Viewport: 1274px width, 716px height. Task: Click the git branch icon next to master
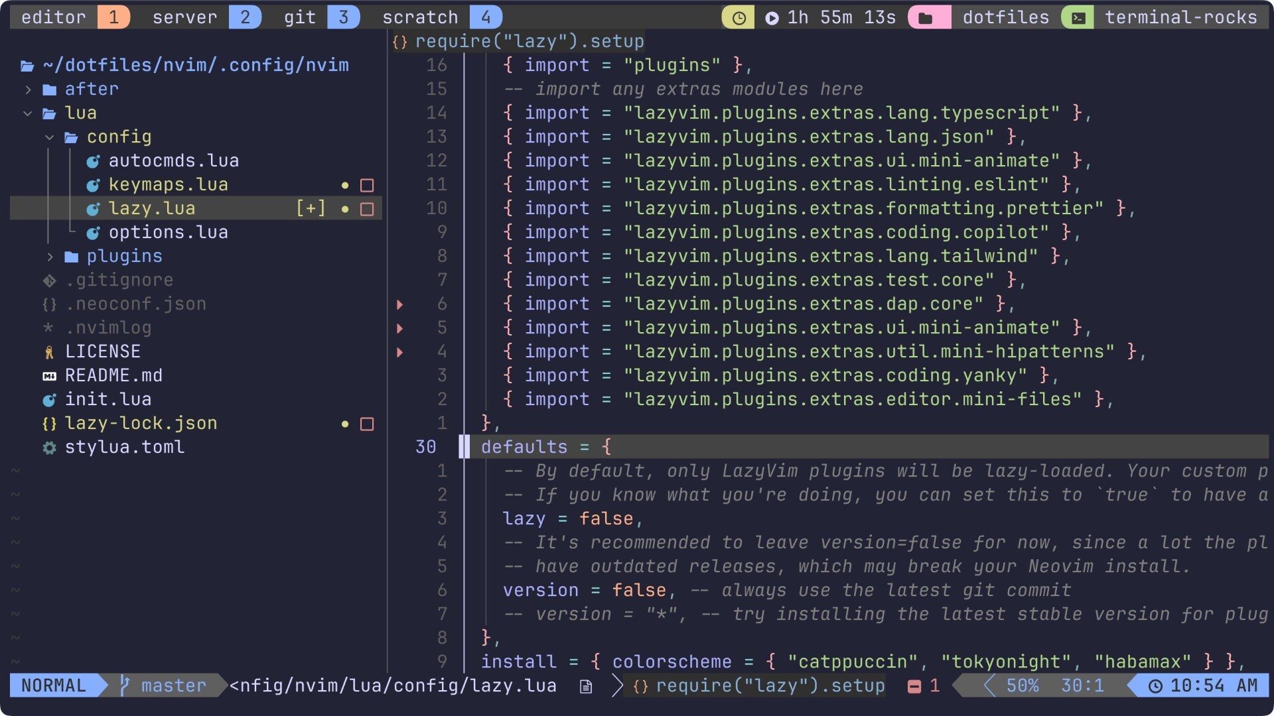(125, 686)
